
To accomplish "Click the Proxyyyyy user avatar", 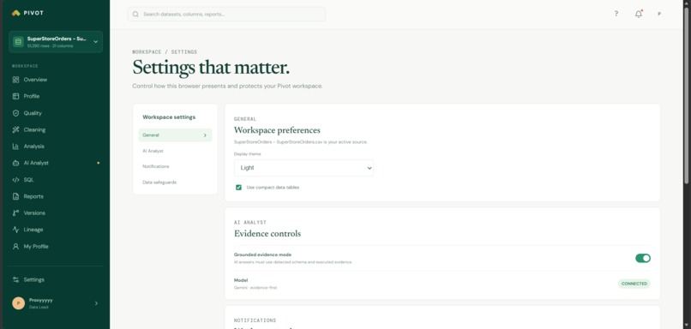I will coord(18,303).
